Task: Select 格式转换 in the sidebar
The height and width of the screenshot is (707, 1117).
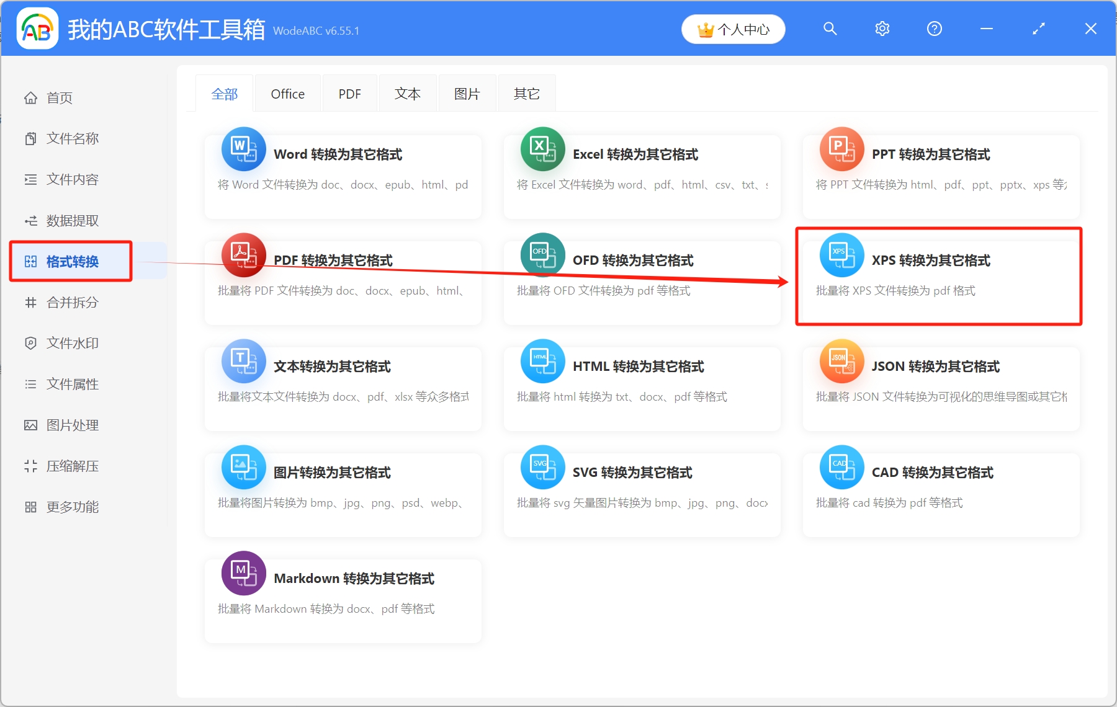Action: pyautogui.click(x=70, y=261)
